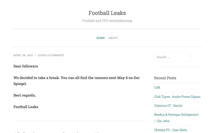214x133 pixels.
Task: Click the tilde separator before Leave a Comment
Action: pyautogui.click(x=35, y=55)
